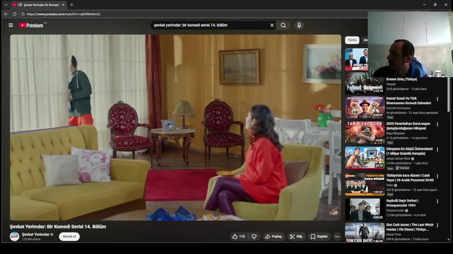Run search with the magnifier button
Viewport: 453px width, 254px height.
click(x=283, y=25)
